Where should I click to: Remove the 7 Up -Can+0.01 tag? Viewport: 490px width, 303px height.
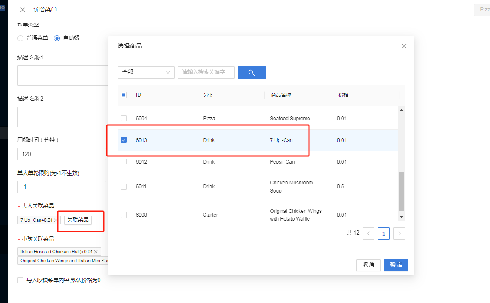tap(56, 220)
